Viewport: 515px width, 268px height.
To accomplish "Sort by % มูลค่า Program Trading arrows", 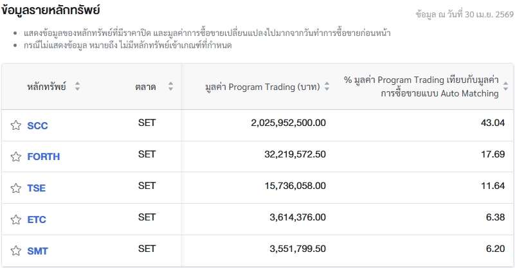I will [506, 87].
